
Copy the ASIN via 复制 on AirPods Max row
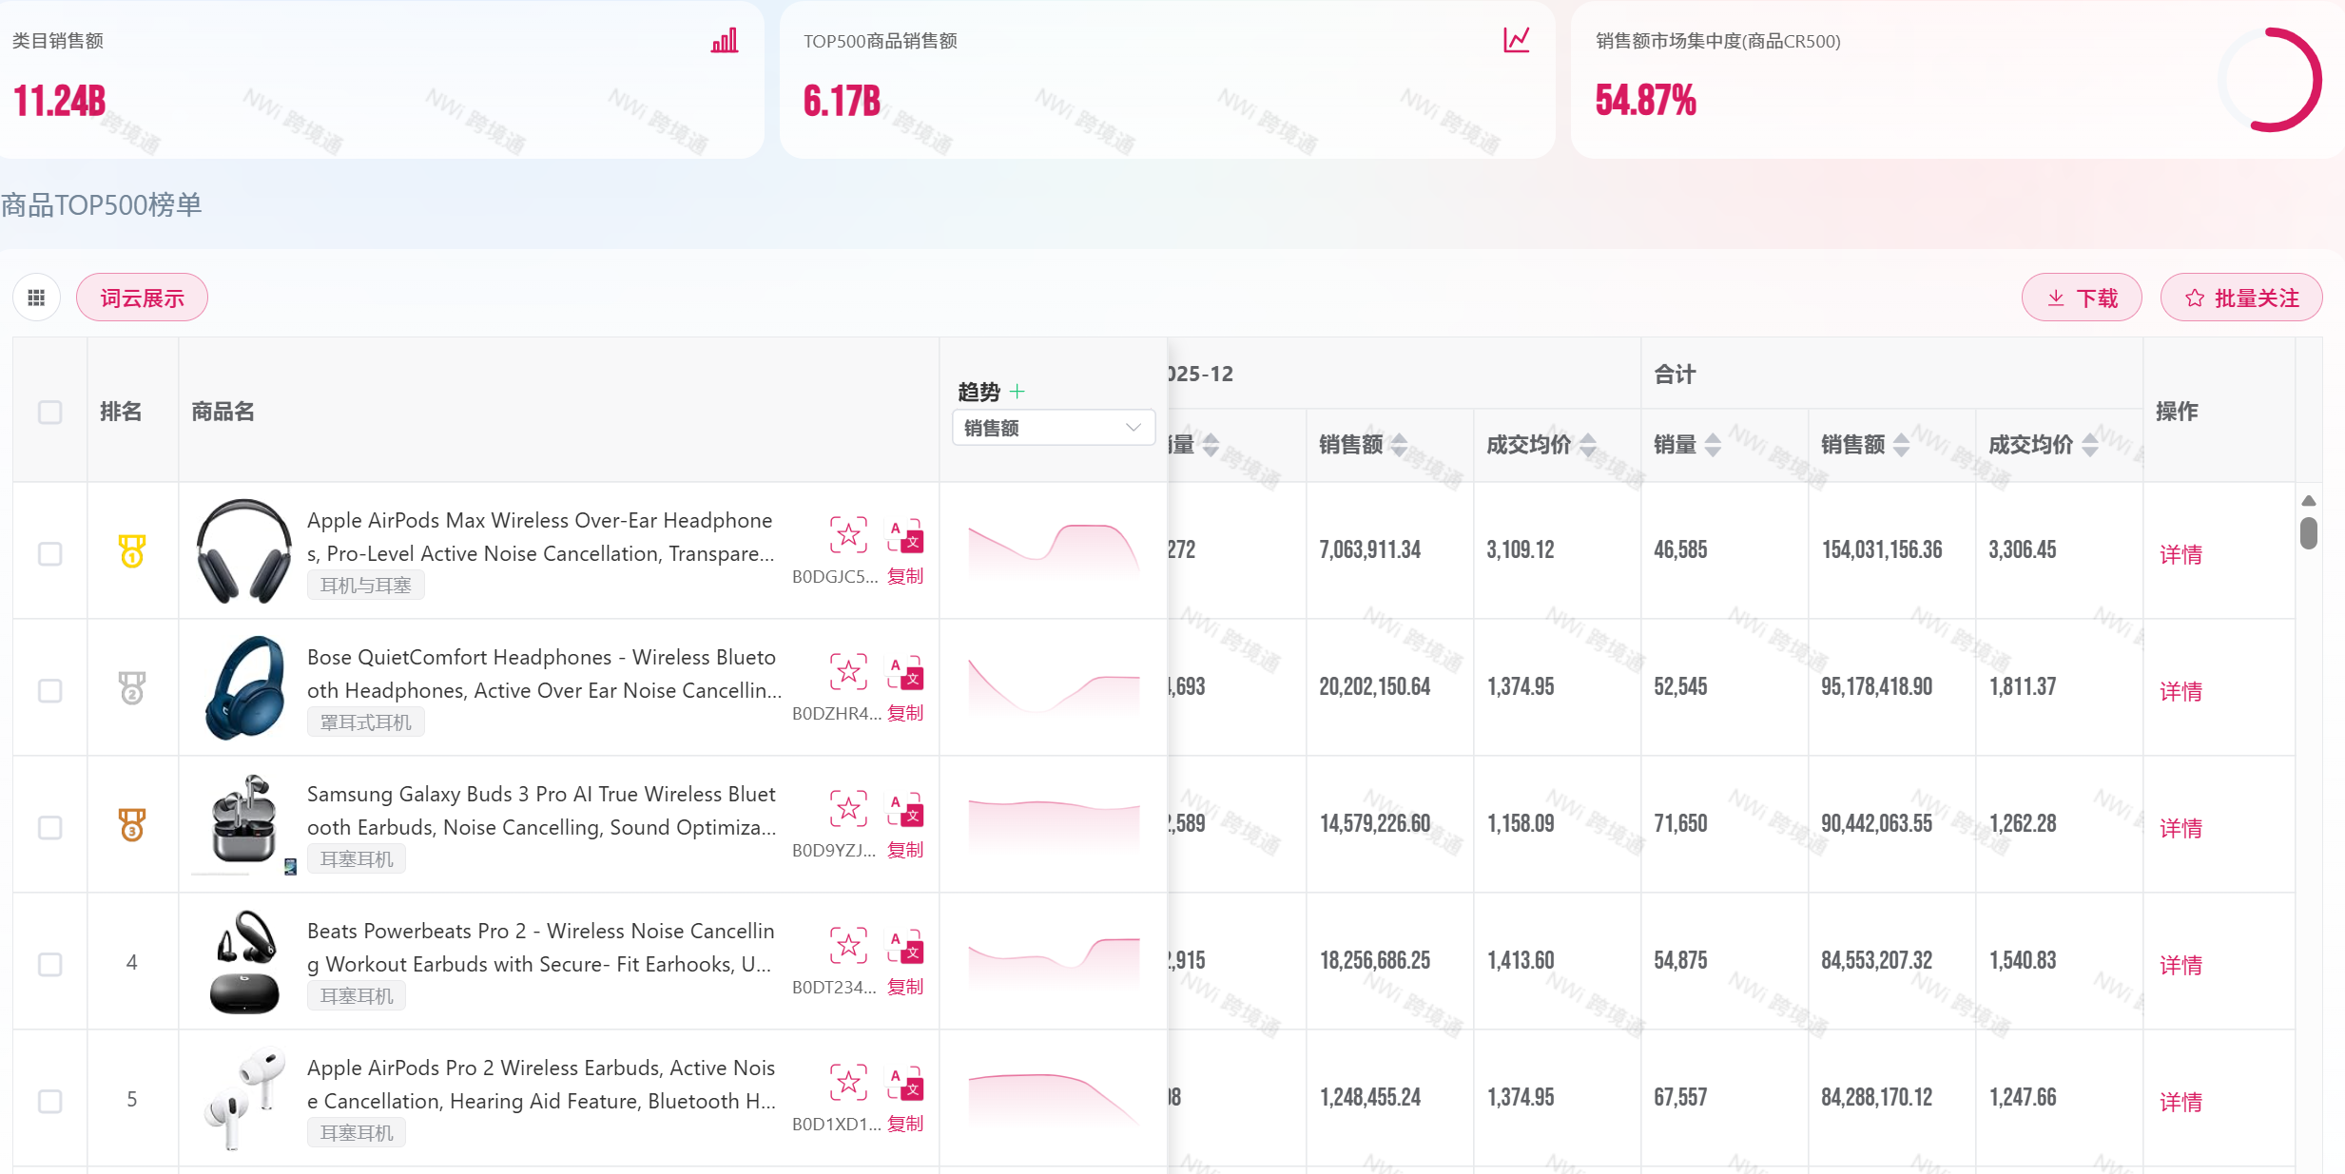[904, 575]
